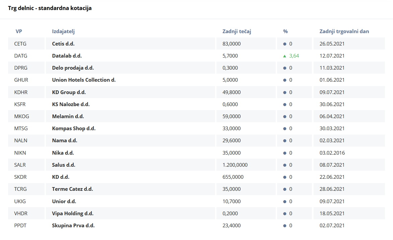The image size is (393, 240).
Task: Click the date 18.05.2021
Action: (332, 214)
